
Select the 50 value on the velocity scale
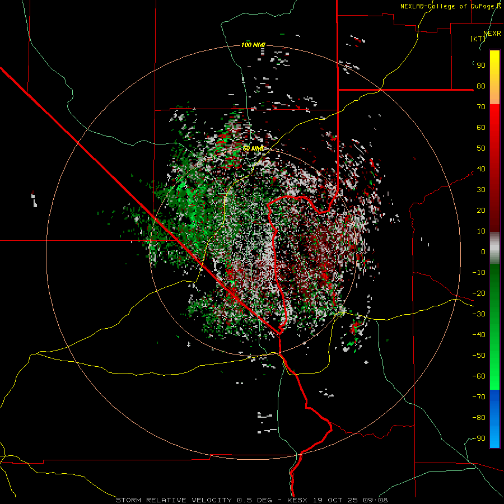pos(481,148)
